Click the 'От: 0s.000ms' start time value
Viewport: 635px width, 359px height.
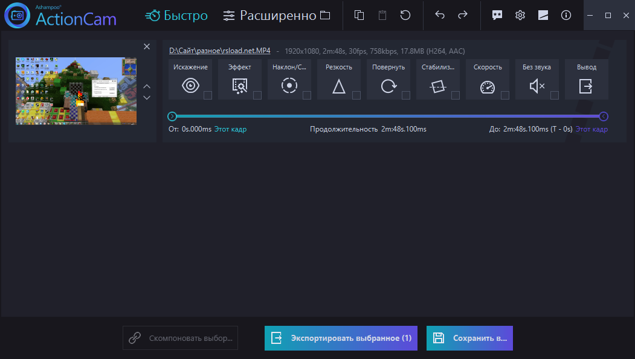(190, 129)
